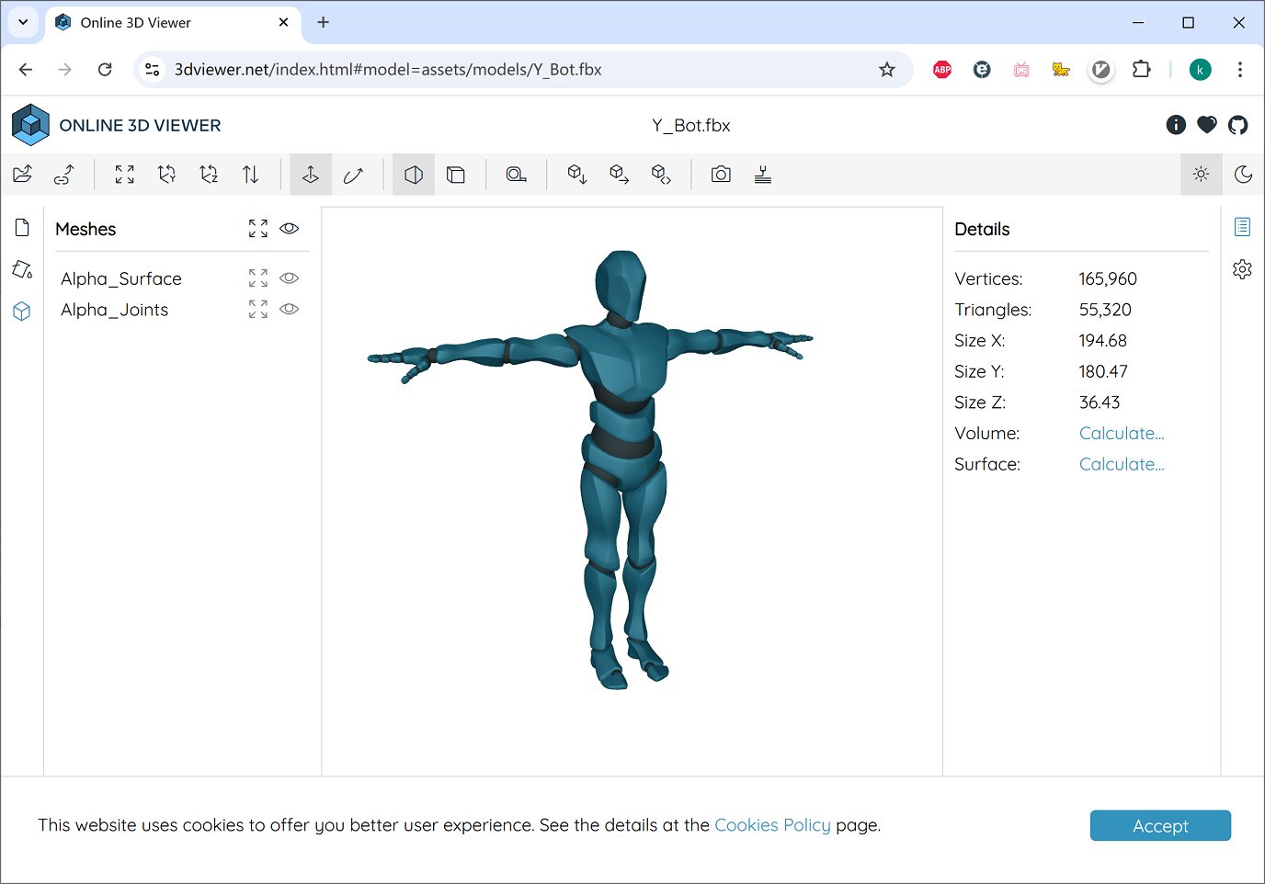Click the Triangles value 55,320
The image size is (1265, 884).
1105,310
